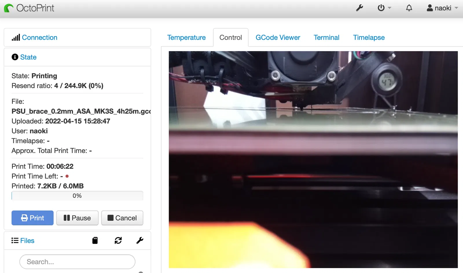This screenshot has height=273, width=463.
Task: Click the SD card icon in Files
Action: 95,240
